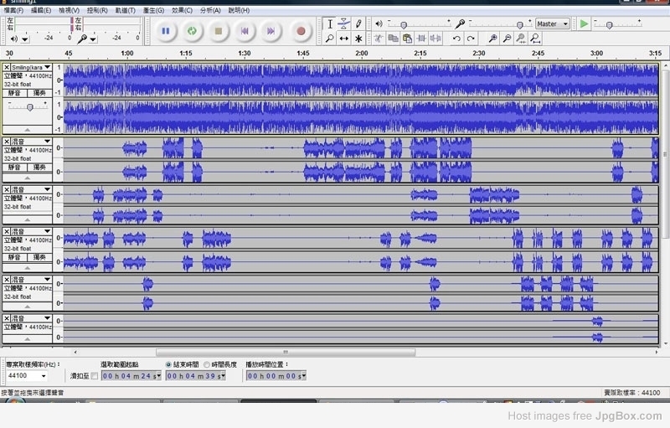Activate the Multi-tool asterisk icon

pyautogui.click(x=358, y=39)
